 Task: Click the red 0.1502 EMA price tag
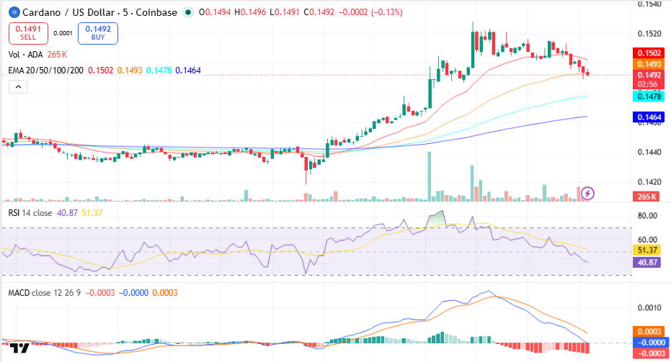click(x=649, y=53)
